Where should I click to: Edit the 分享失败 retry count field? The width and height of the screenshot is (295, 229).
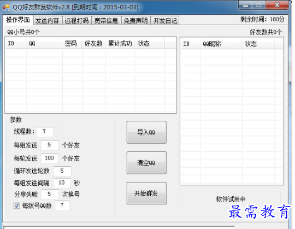[x=50, y=194]
